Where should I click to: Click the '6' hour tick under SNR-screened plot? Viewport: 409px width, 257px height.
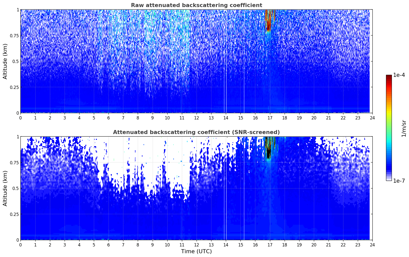tap(108, 245)
